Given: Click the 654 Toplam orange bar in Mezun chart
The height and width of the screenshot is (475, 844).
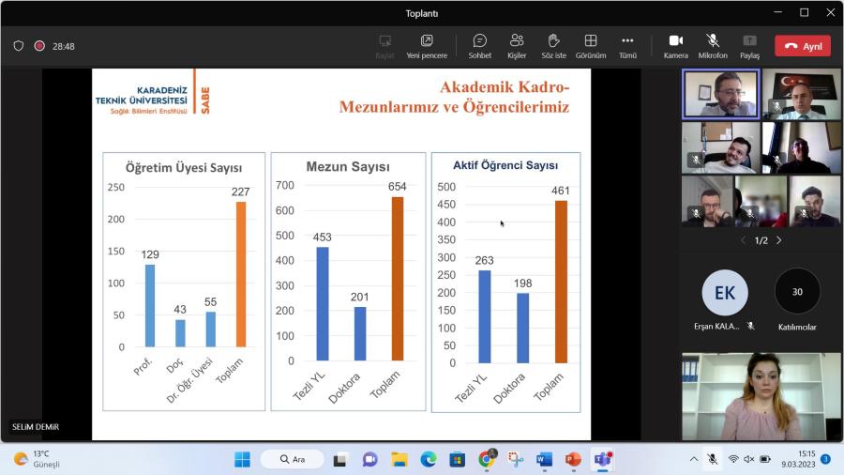Looking at the screenshot, I should point(398,279).
